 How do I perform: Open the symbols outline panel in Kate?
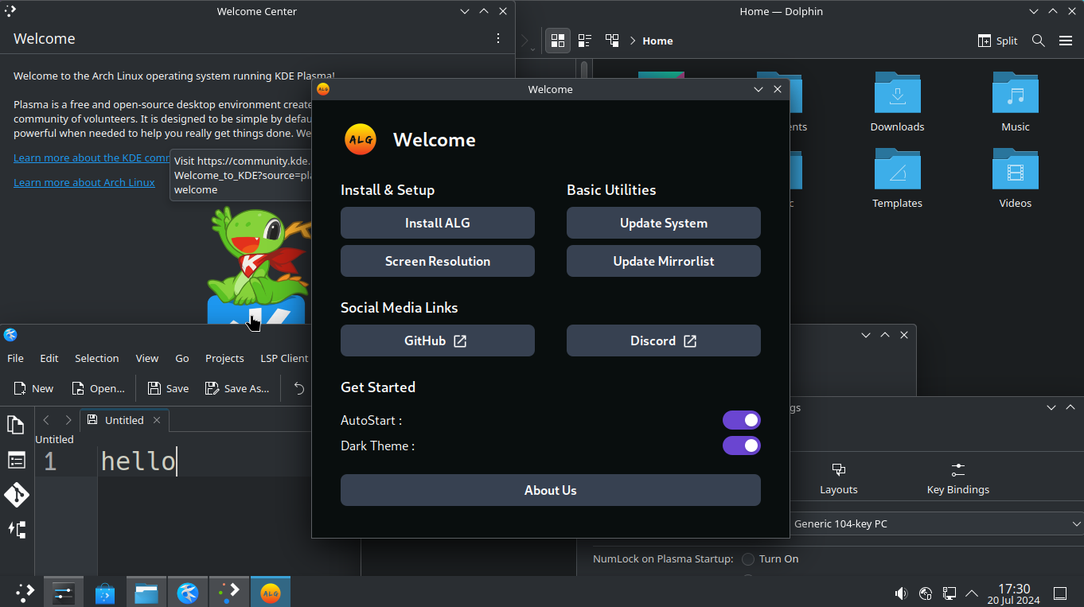(16, 460)
